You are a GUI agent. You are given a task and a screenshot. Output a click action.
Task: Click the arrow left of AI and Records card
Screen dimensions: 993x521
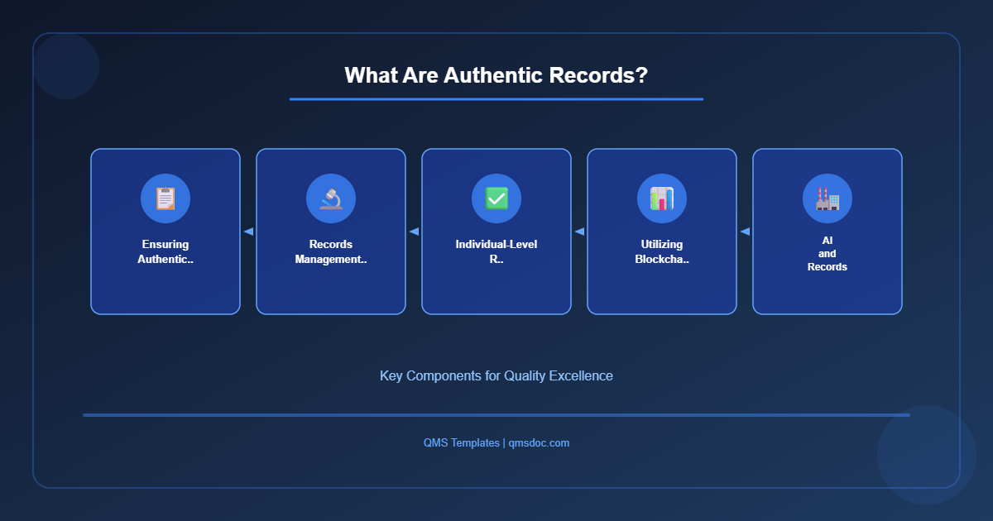click(744, 232)
